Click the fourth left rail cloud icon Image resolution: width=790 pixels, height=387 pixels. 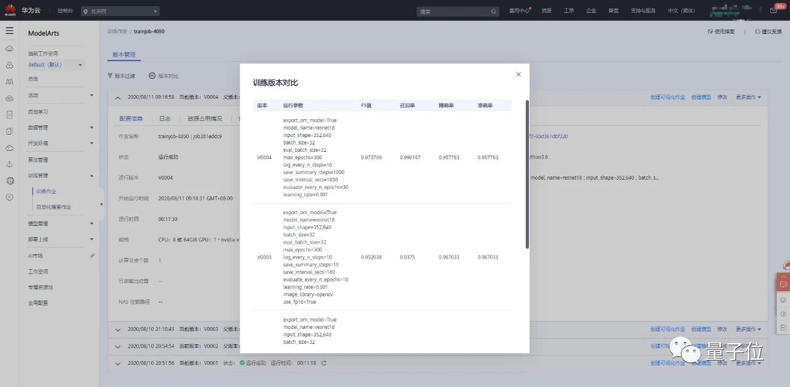click(9, 98)
